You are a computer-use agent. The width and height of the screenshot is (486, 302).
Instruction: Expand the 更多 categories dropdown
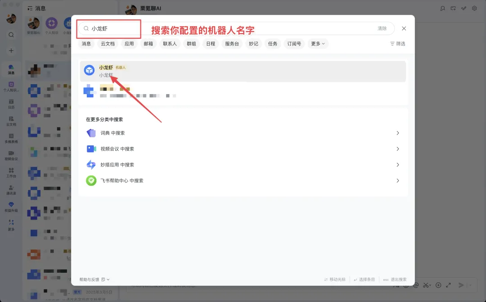(x=318, y=44)
